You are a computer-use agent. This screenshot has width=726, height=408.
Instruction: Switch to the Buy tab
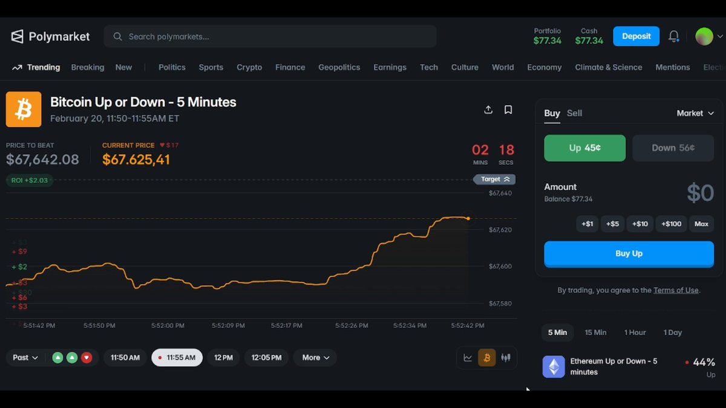click(552, 113)
